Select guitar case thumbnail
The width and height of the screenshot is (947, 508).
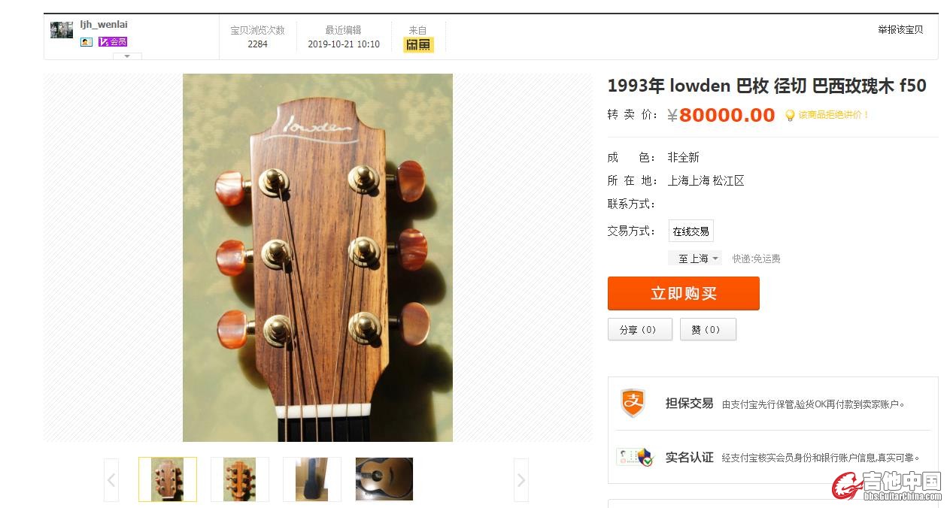(311, 479)
